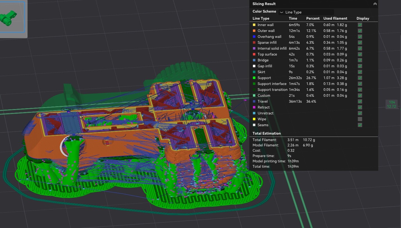
Task: Click the bright green Support swatch
Action: pyautogui.click(x=254, y=78)
